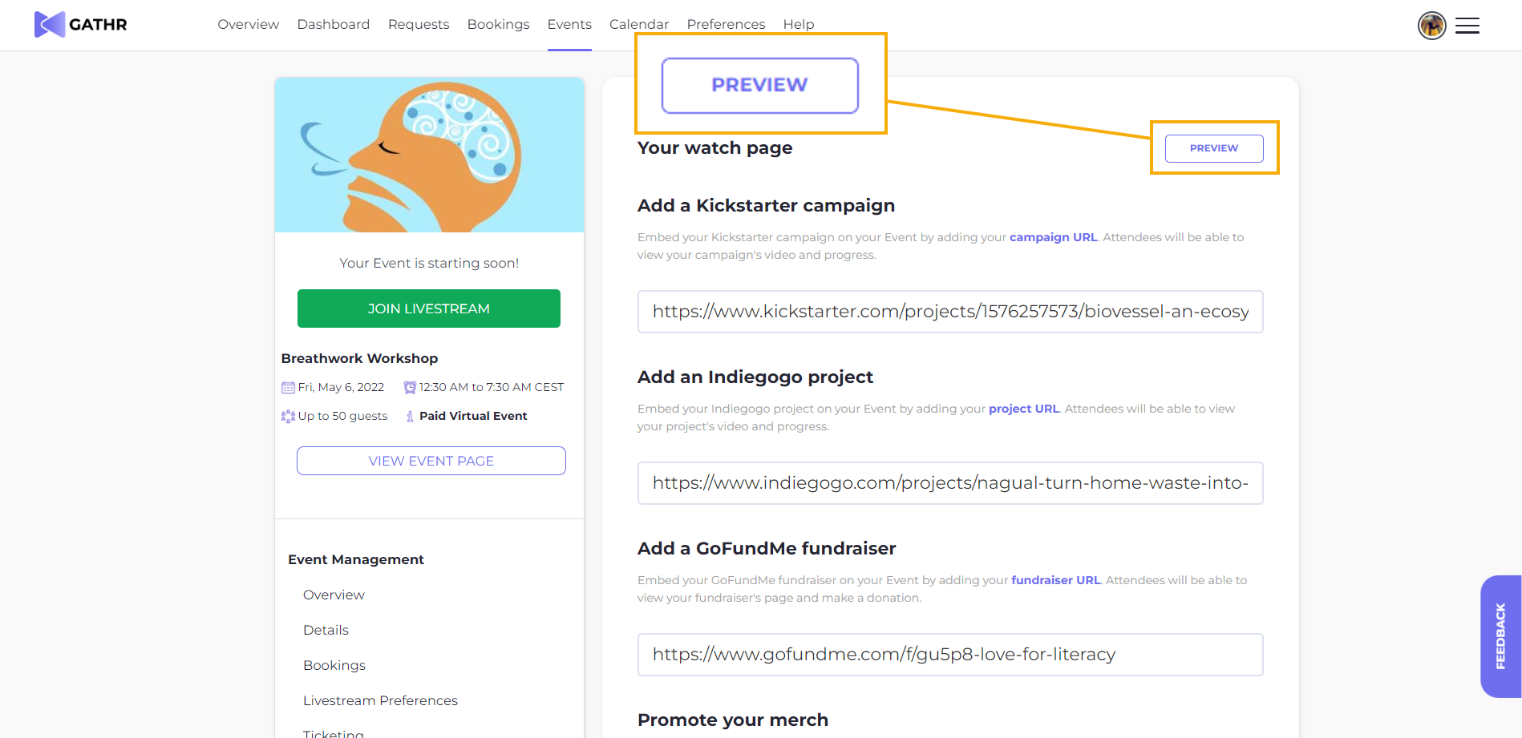The height and width of the screenshot is (738, 1522).
Task: Click the Paid Virtual Event icon
Action: [x=410, y=417]
